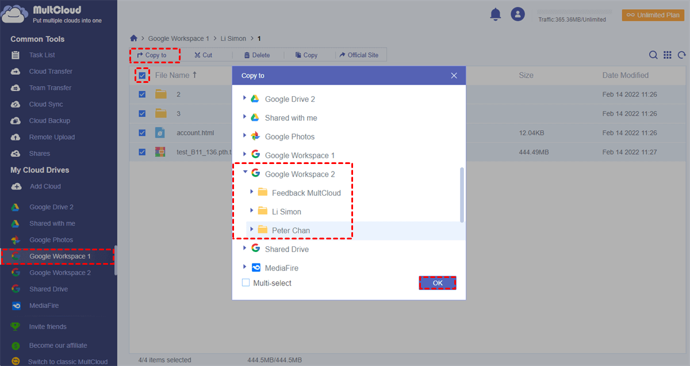Click the Unlimited Plan button

pyautogui.click(x=653, y=15)
